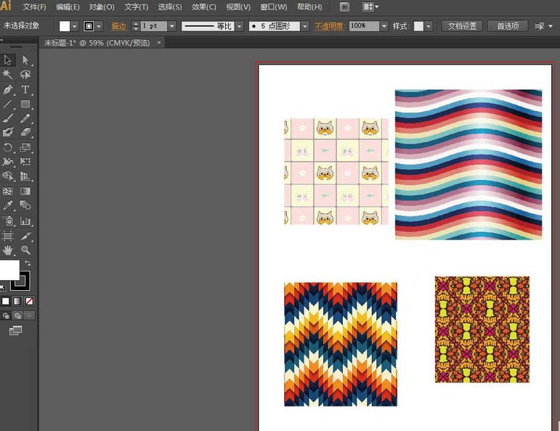The height and width of the screenshot is (431, 560).
Task: Choose the Rectangle tool
Action: point(25,104)
